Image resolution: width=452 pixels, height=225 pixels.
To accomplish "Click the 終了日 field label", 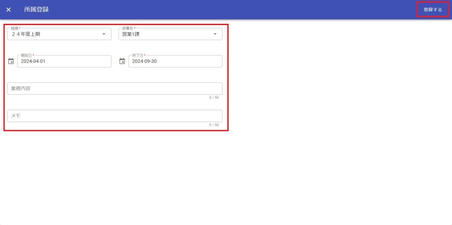I will tap(138, 55).
